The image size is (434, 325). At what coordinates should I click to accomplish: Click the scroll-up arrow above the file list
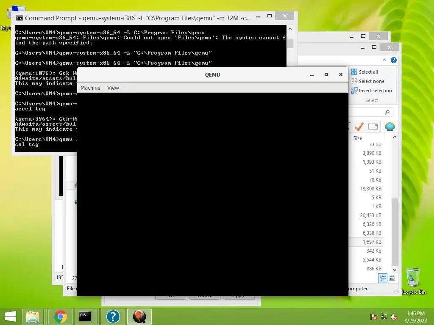395,137
